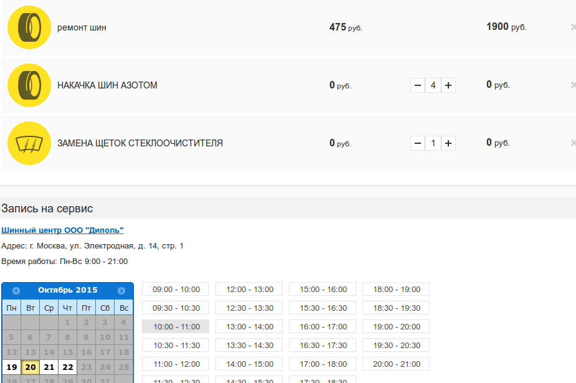The width and height of the screenshot is (576, 383).
Task: Go to previous month in calendar
Action: tap(16, 290)
